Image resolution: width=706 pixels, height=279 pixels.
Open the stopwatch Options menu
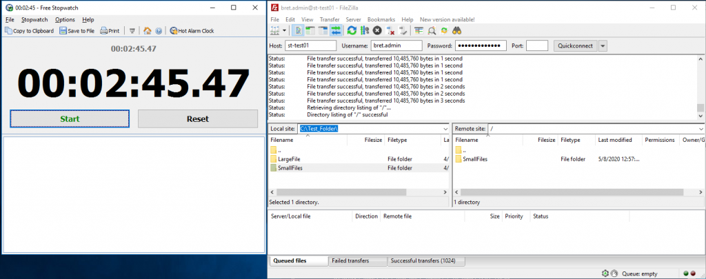point(65,20)
